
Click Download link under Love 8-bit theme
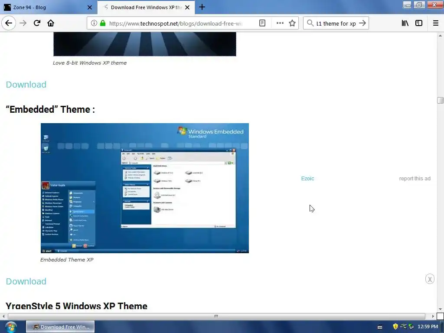pos(26,85)
